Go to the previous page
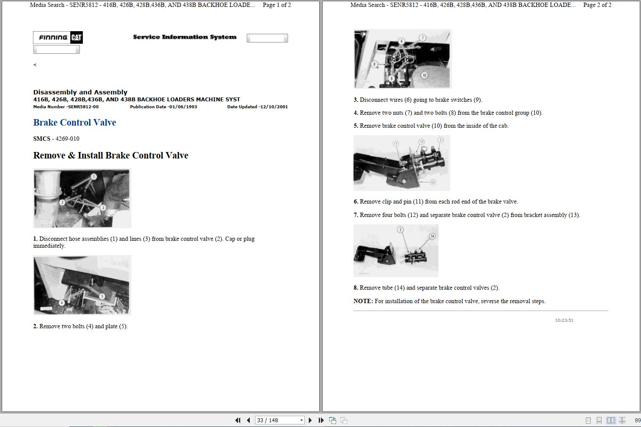 (x=248, y=420)
